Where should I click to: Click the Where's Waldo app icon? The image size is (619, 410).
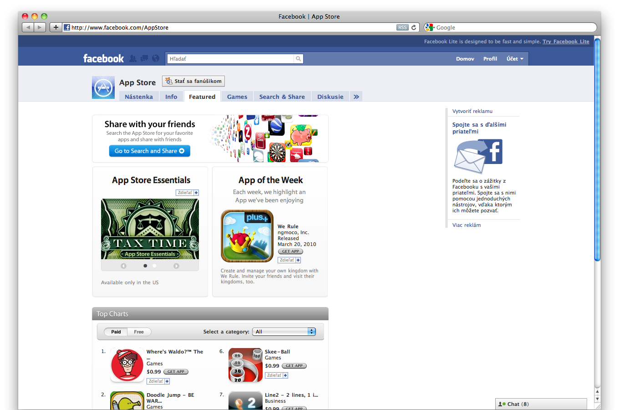(x=127, y=365)
